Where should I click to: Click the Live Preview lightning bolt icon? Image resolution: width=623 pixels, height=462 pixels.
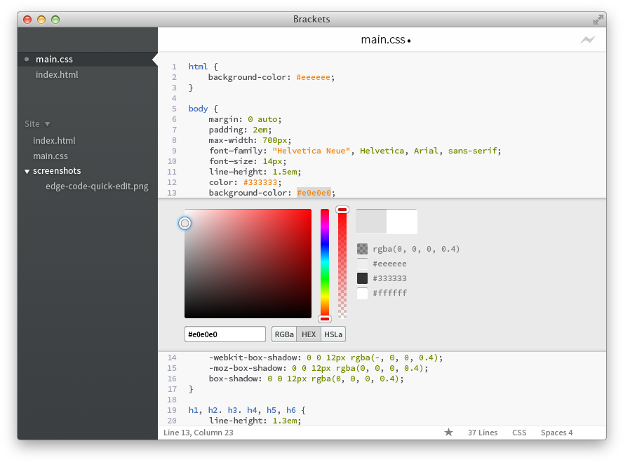tap(587, 40)
